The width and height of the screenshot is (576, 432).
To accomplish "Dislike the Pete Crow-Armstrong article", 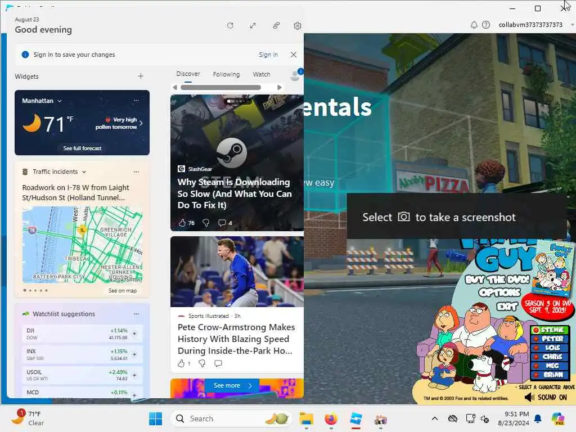I will [x=202, y=364].
